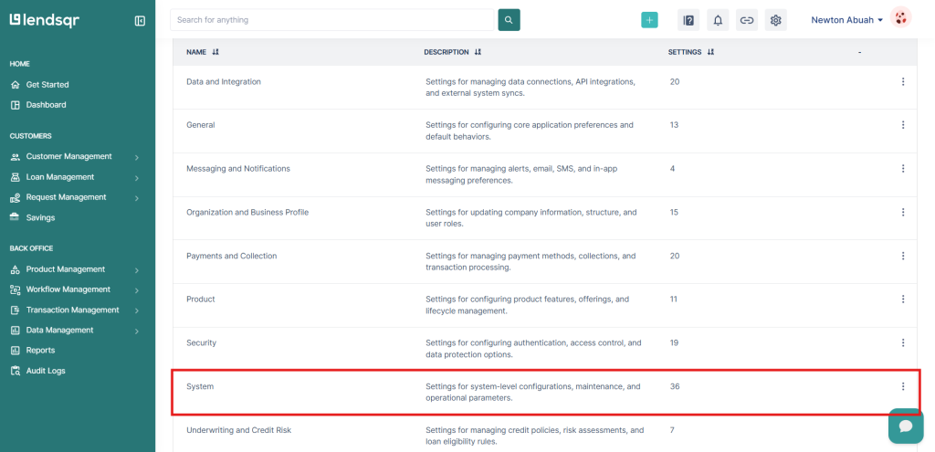Sort the table by Name column
The height and width of the screenshot is (452, 935).
[x=215, y=52]
